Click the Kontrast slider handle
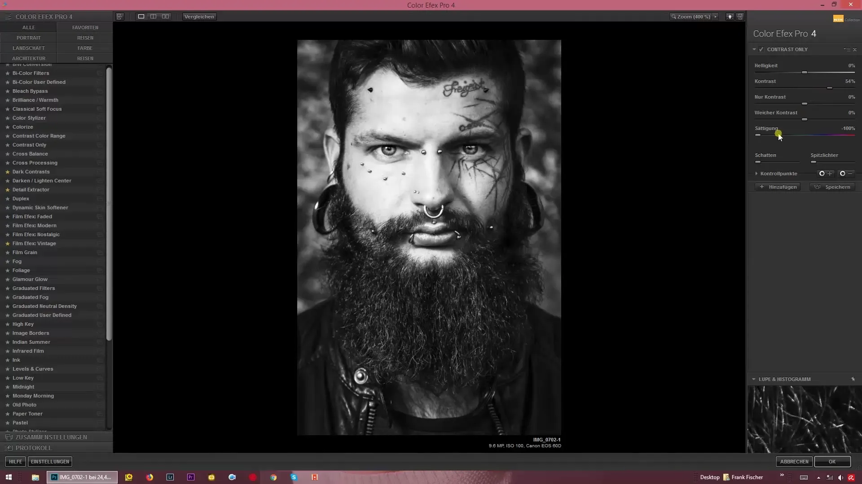The image size is (862, 484). point(830,88)
